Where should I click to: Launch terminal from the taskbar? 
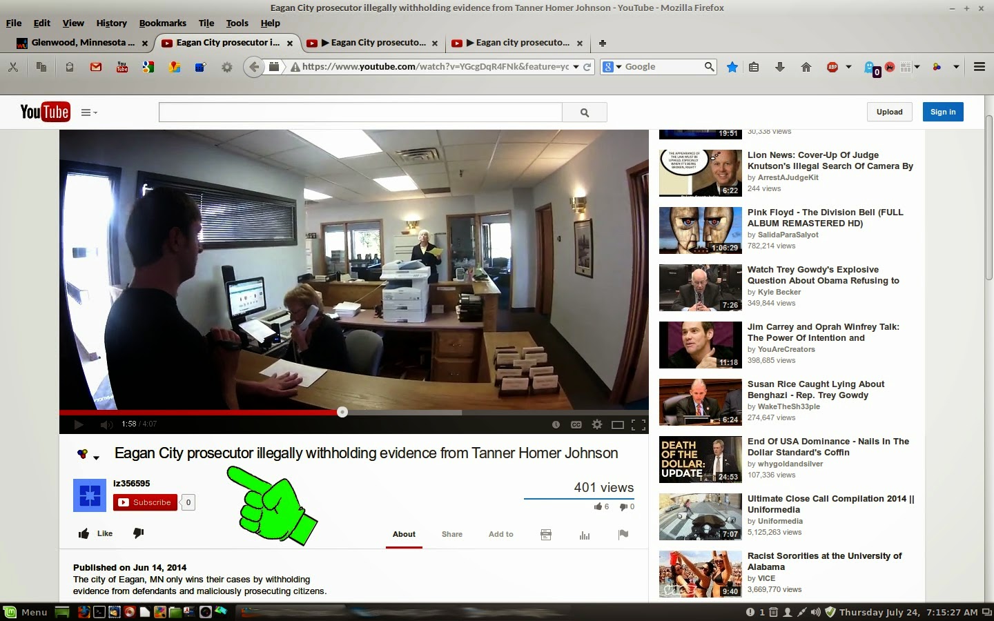99,612
